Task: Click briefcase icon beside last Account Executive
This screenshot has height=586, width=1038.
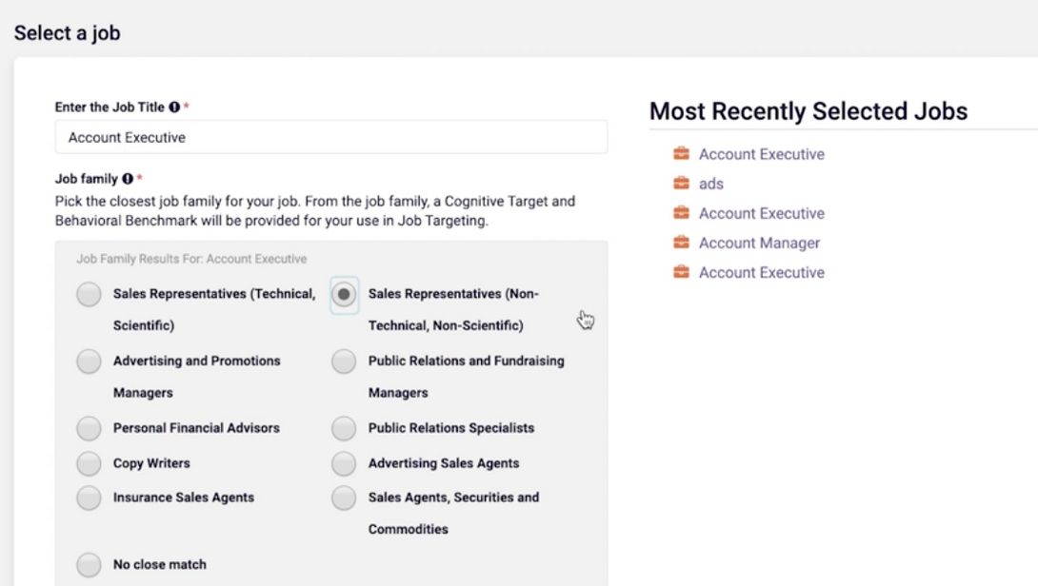Action: pos(681,272)
